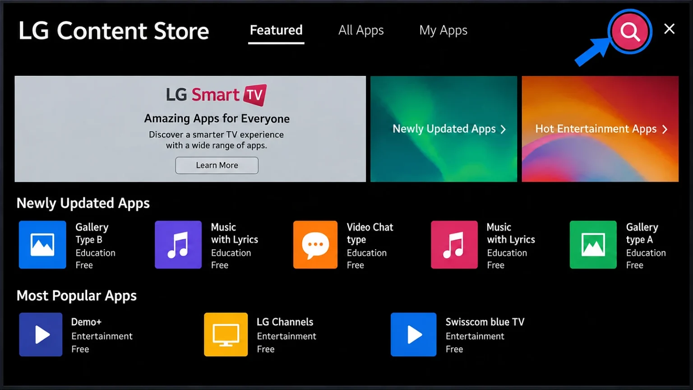
Task: Select the "Gallery type A" app name
Action: point(642,233)
